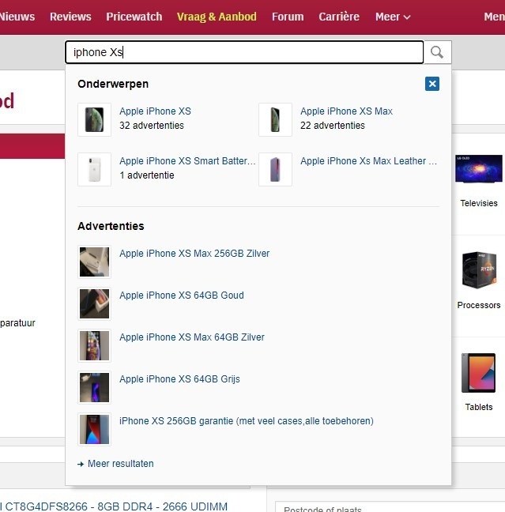Click the XS 64GB Goud ad photo
This screenshot has height=512, width=505.
(94, 303)
